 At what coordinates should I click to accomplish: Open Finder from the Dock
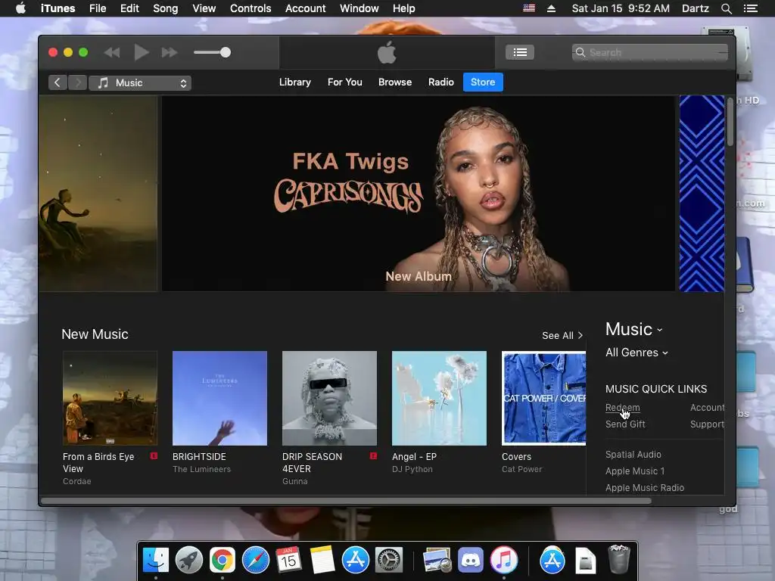(156, 560)
